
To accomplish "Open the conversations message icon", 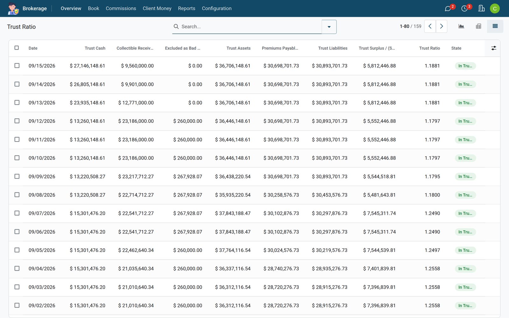I will coord(448,9).
